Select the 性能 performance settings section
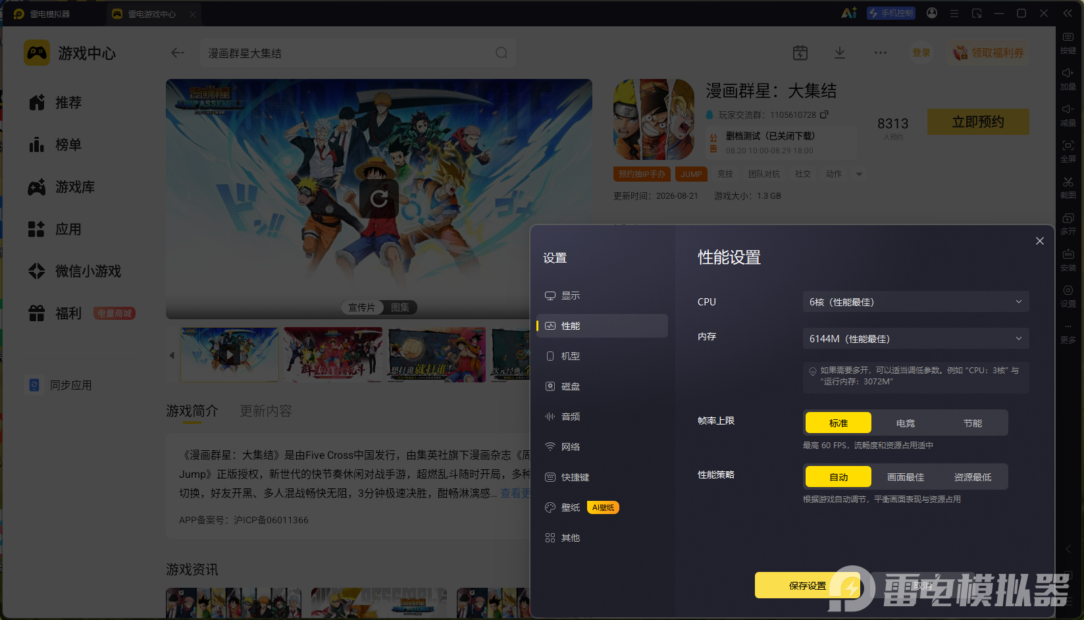Viewport: 1084px width, 620px height. (x=602, y=326)
